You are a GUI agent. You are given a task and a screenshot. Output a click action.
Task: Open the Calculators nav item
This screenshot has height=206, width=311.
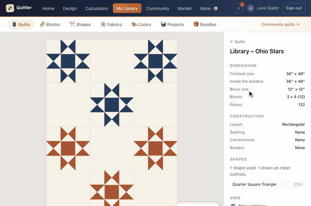coord(97,9)
